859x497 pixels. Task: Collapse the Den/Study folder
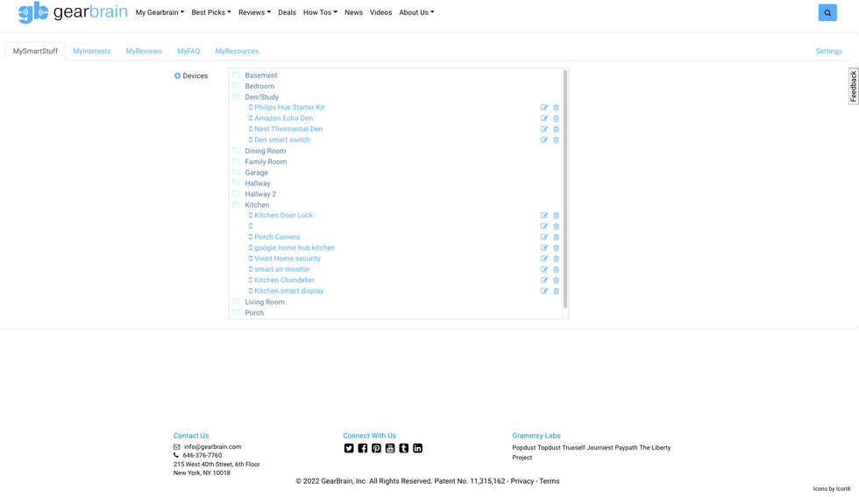(x=236, y=97)
